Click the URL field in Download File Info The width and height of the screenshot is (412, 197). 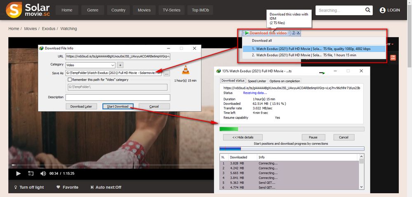point(118,56)
